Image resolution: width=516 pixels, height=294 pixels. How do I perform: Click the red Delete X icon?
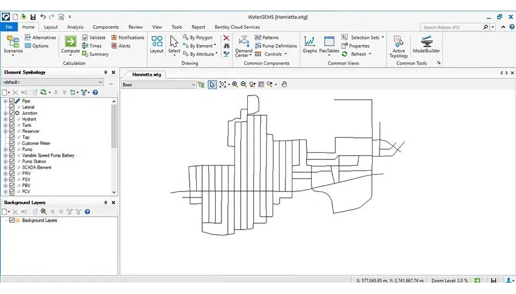tap(226, 38)
